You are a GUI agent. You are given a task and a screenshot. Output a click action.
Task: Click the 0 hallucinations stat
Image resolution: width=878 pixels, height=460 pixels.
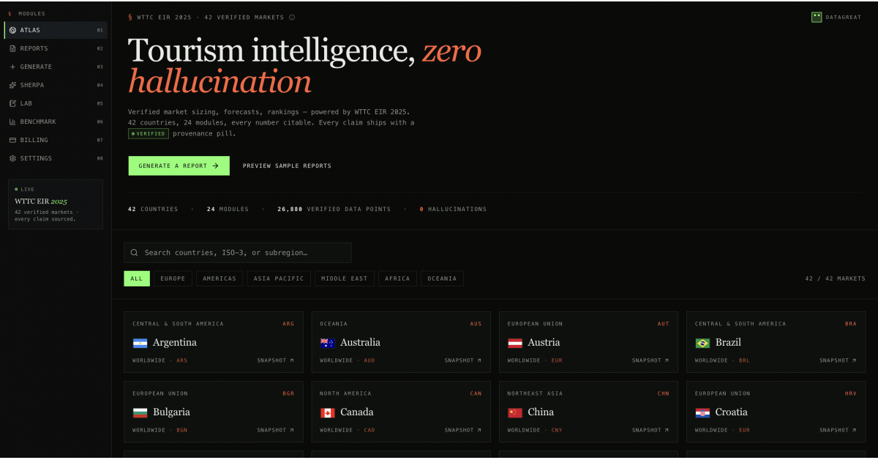coord(453,209)
